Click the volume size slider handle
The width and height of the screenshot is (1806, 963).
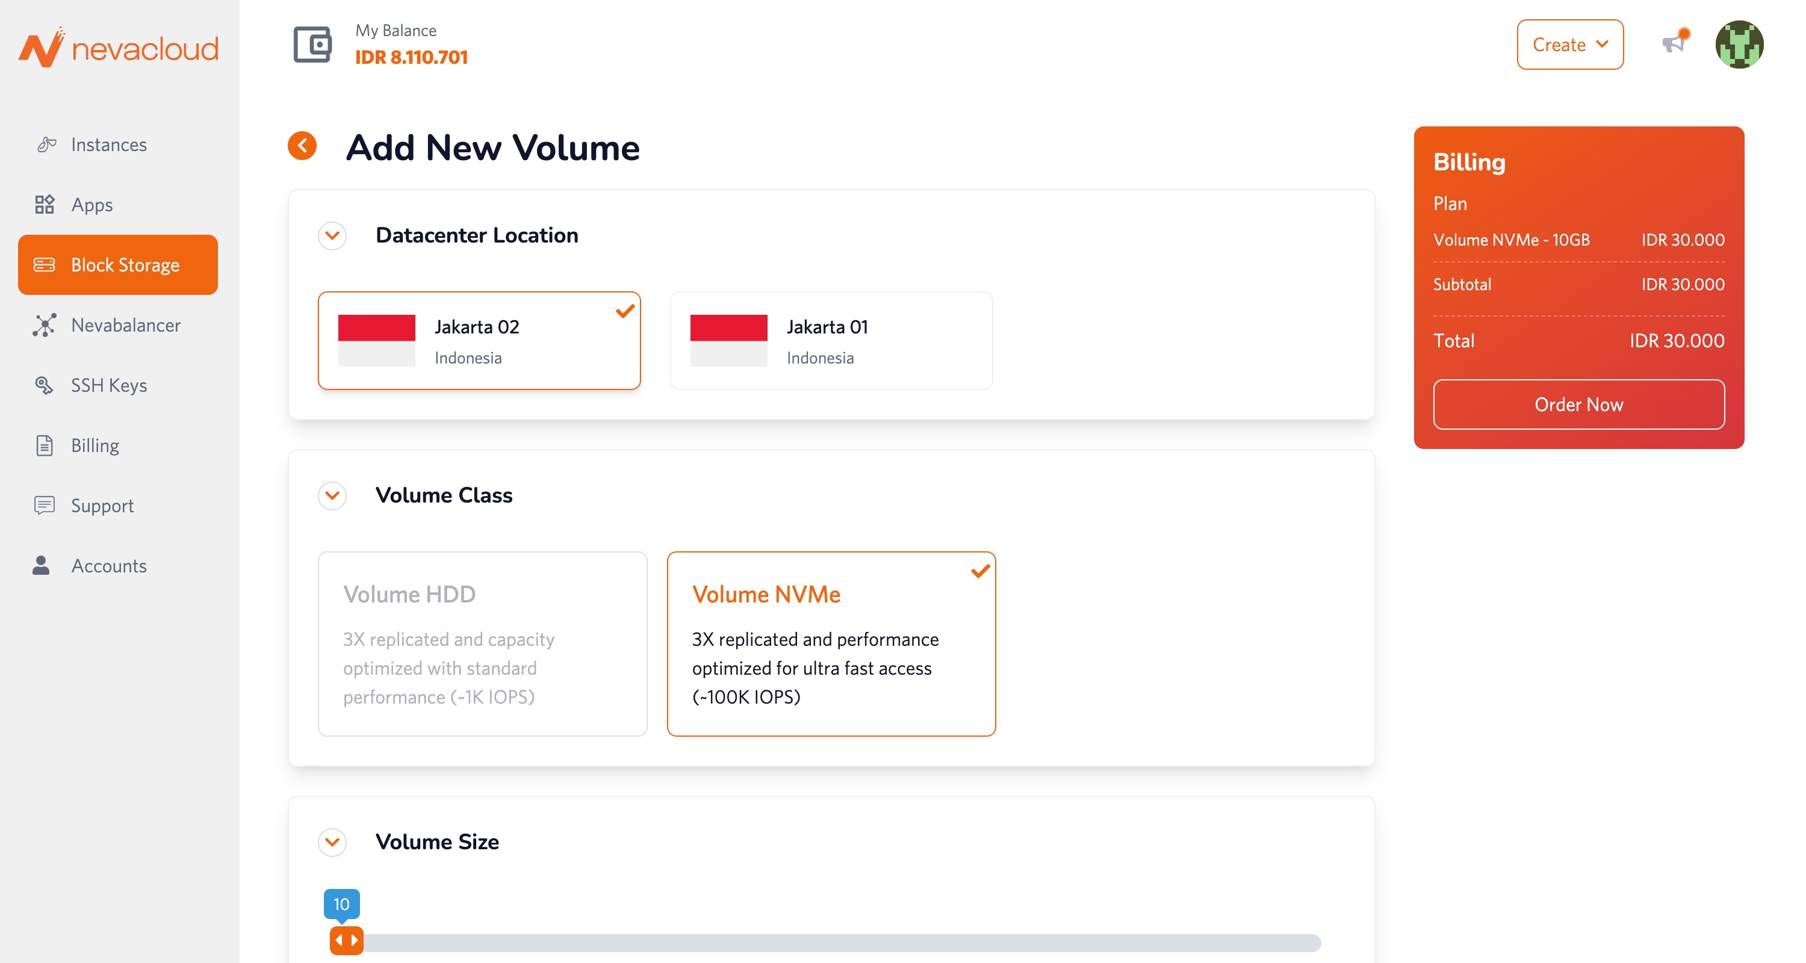[x=346, y=941]
